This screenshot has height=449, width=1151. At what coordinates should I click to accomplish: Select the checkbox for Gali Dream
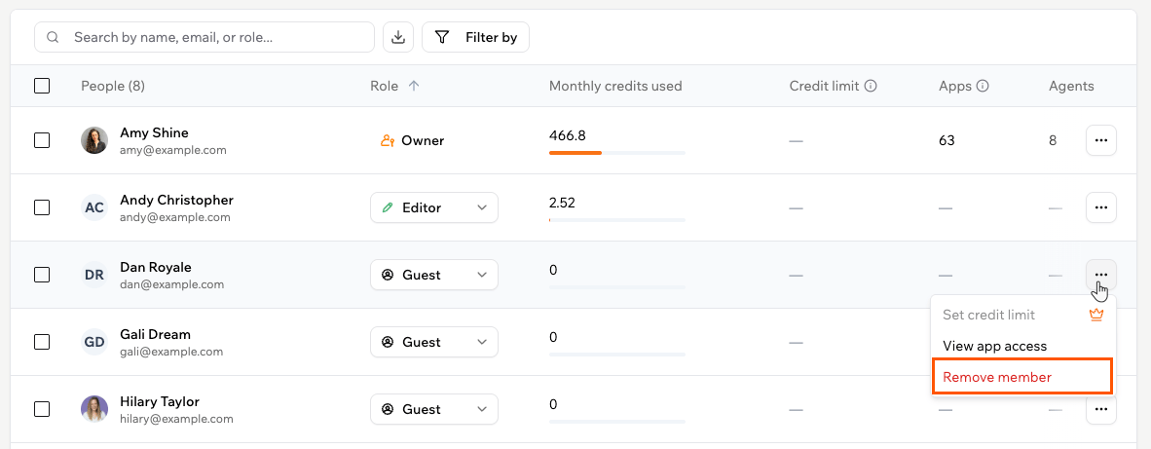tap(42, 342)
